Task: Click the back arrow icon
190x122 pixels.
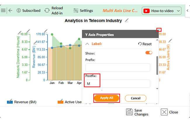Action: pyautogui.click(x=11, y=11)
